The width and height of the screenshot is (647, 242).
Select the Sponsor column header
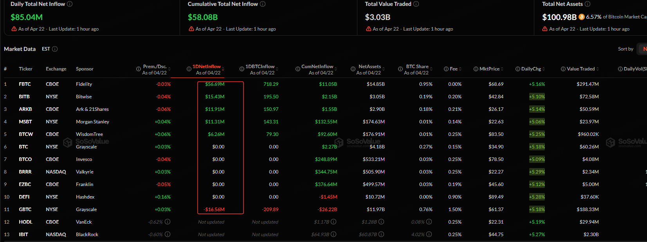coord(85,69)
